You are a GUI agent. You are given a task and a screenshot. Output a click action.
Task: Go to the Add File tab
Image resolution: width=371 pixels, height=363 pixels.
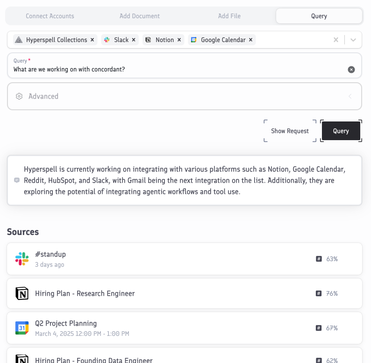pos(229,16)
